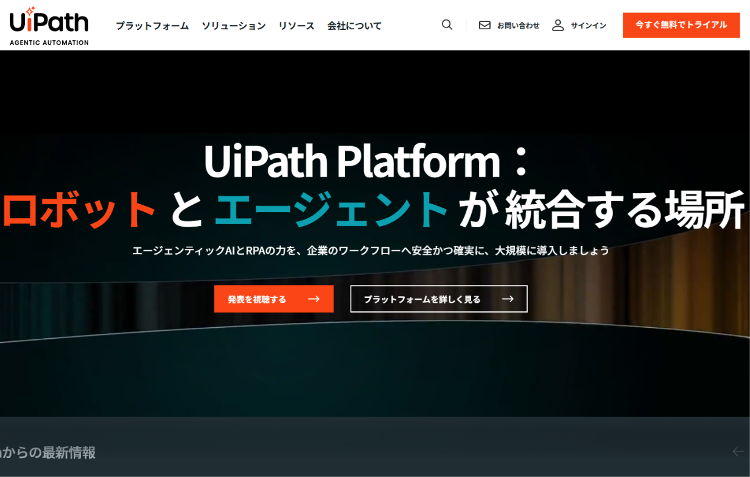Click the envelope contact icon
This screenshot has width=750, height=477.
coord(485,25)
